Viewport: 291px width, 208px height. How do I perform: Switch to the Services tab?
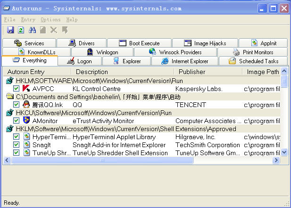29,43
